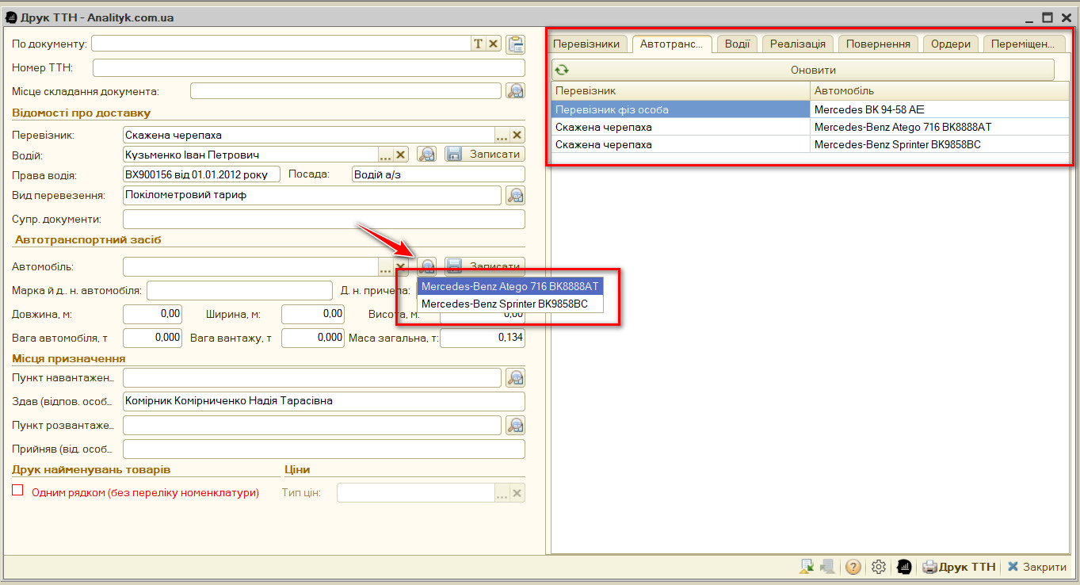This screenshot has width=1080, height=585.
Task: Click the lookup icon for Пункт розвантаження
Action: click(516, 426)
